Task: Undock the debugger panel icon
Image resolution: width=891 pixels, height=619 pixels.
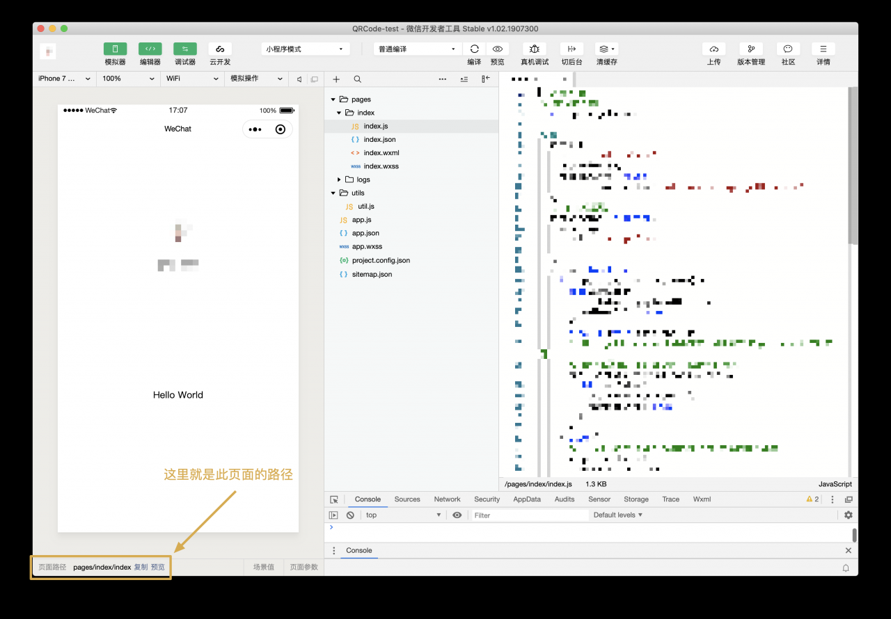Action: 849,499
